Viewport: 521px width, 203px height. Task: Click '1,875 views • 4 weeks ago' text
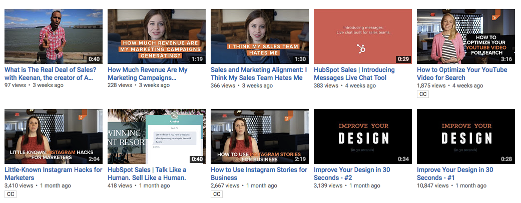click(x=450, y=85)
